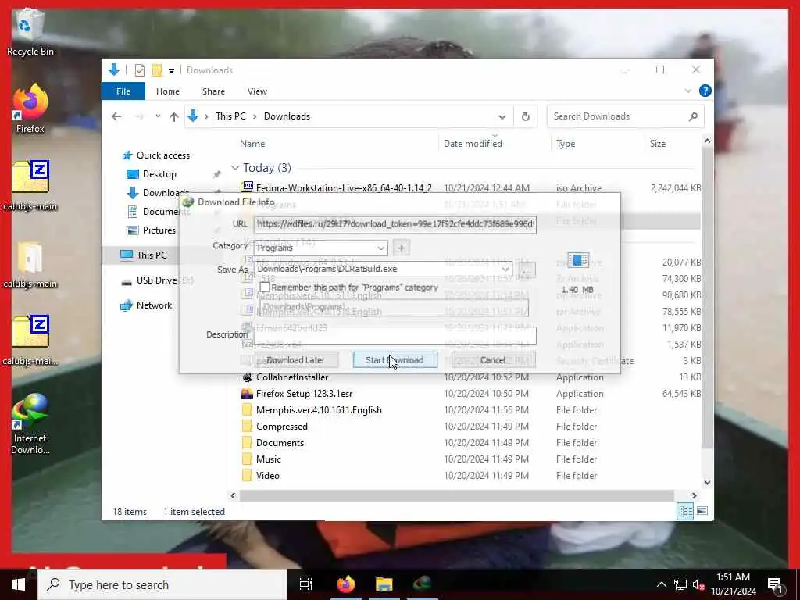Click the Explorer Help question mark icon

(x=705, y=91)
